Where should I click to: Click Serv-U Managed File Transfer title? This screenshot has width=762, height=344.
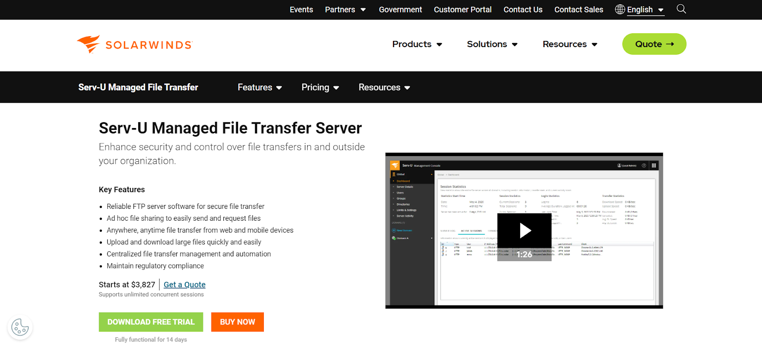[138, 88]
